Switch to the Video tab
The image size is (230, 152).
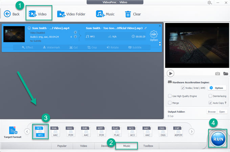tap(84, 146)
